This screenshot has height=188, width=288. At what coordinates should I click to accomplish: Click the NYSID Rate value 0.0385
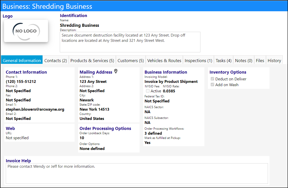tap(169, 91)
